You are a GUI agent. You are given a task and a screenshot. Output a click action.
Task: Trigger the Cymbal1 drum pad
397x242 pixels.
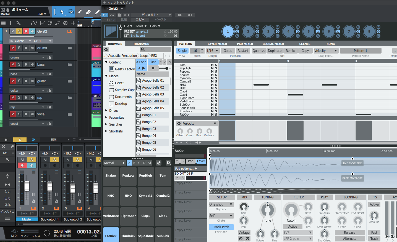click(x=145, y=196)
